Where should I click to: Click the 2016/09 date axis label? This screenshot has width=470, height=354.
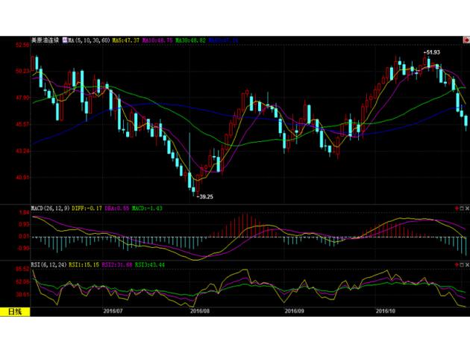(x=294, y=311)
